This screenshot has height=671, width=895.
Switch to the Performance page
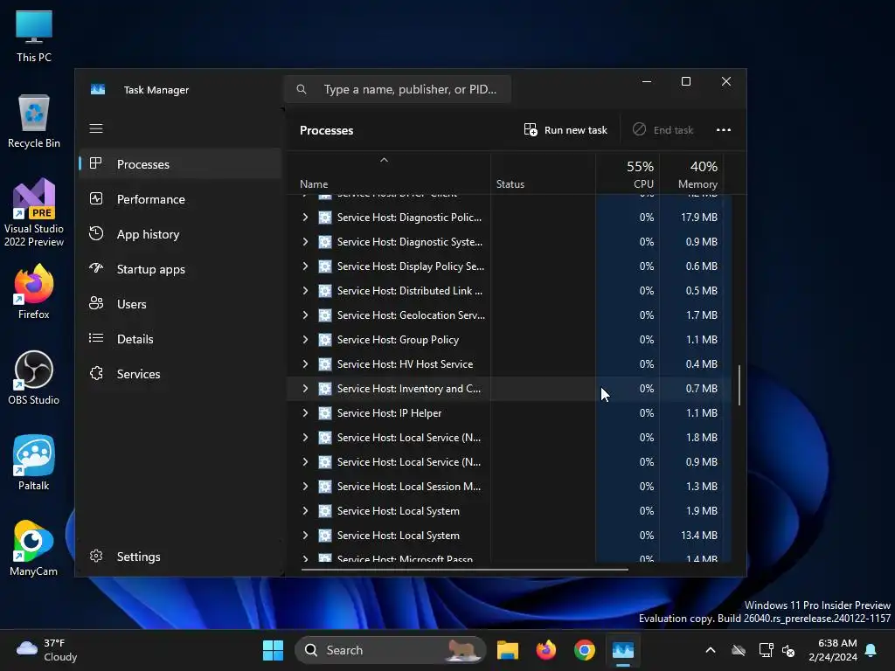pos(180,199)
